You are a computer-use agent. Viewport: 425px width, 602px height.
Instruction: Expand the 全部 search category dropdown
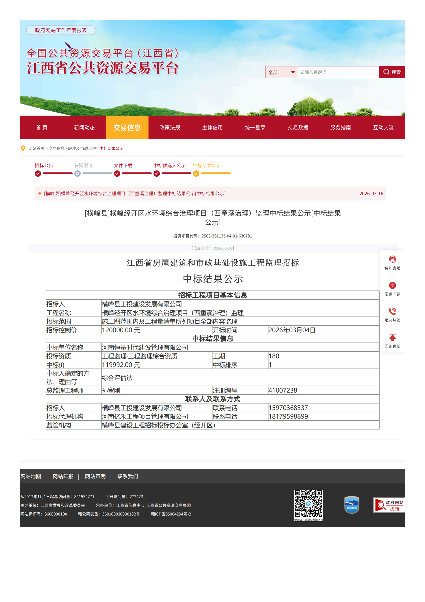point(281,72)
